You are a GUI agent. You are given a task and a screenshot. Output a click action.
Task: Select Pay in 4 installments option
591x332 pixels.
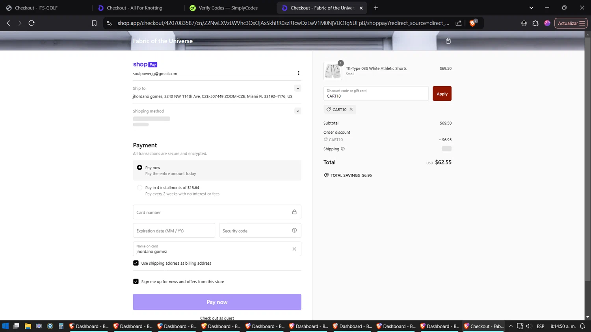[139, 188]
